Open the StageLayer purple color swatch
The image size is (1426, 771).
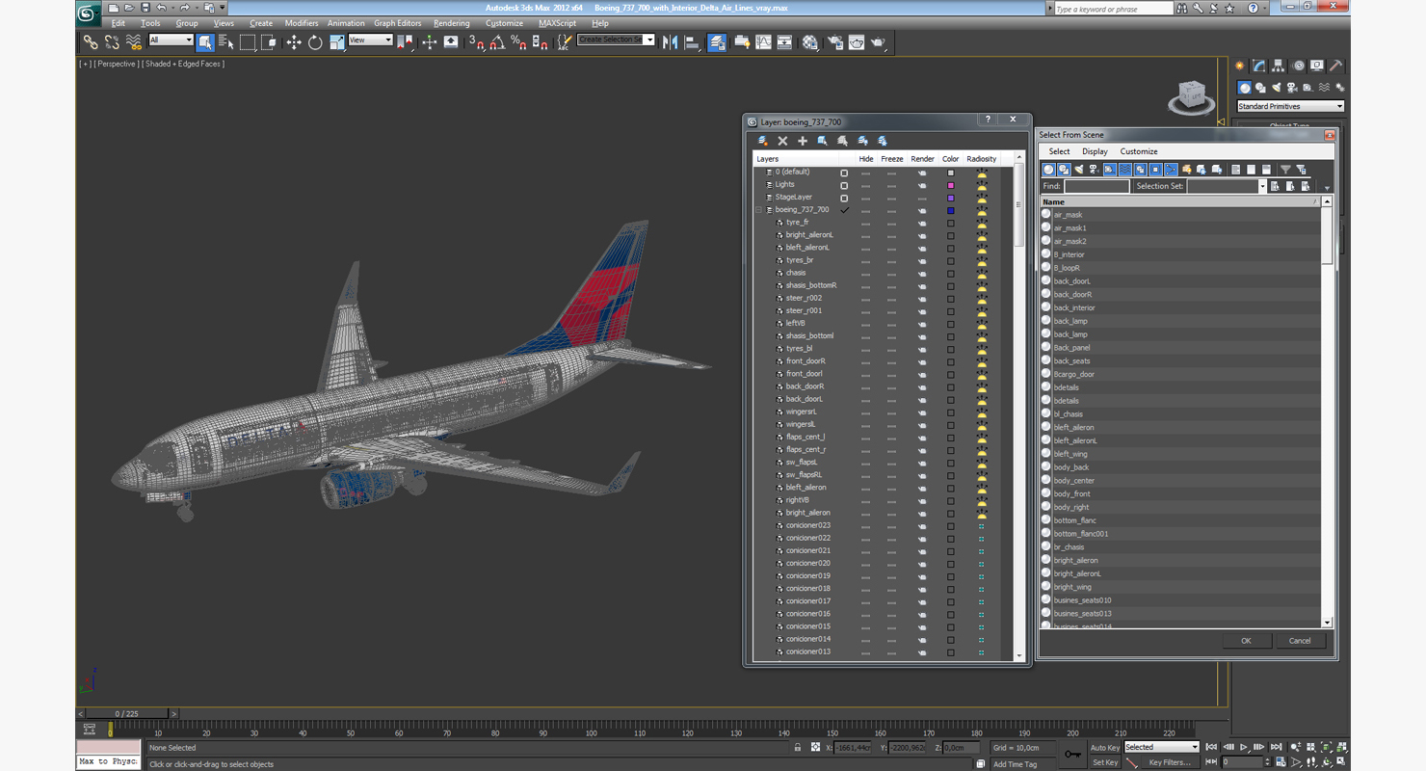coord(951,198)
